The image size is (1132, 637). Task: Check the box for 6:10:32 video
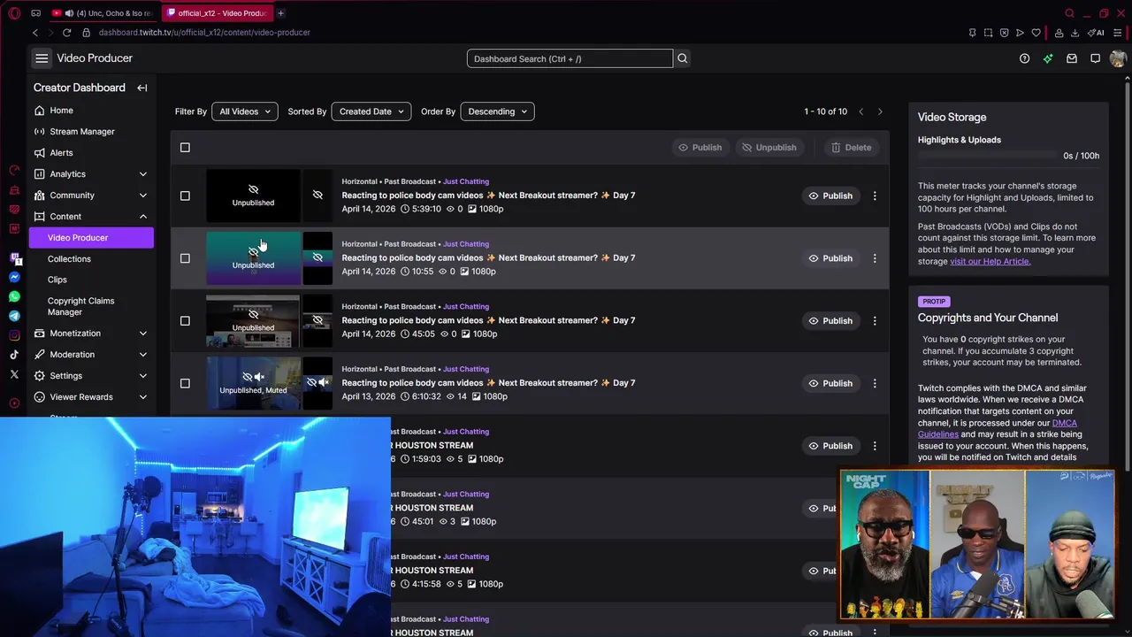(185, 383)
